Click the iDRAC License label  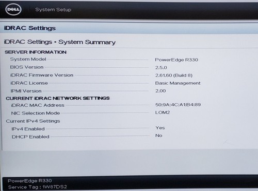click(29, 83)
